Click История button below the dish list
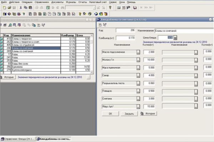The width and height of the screenshot is (214, 142). (9, 77)
